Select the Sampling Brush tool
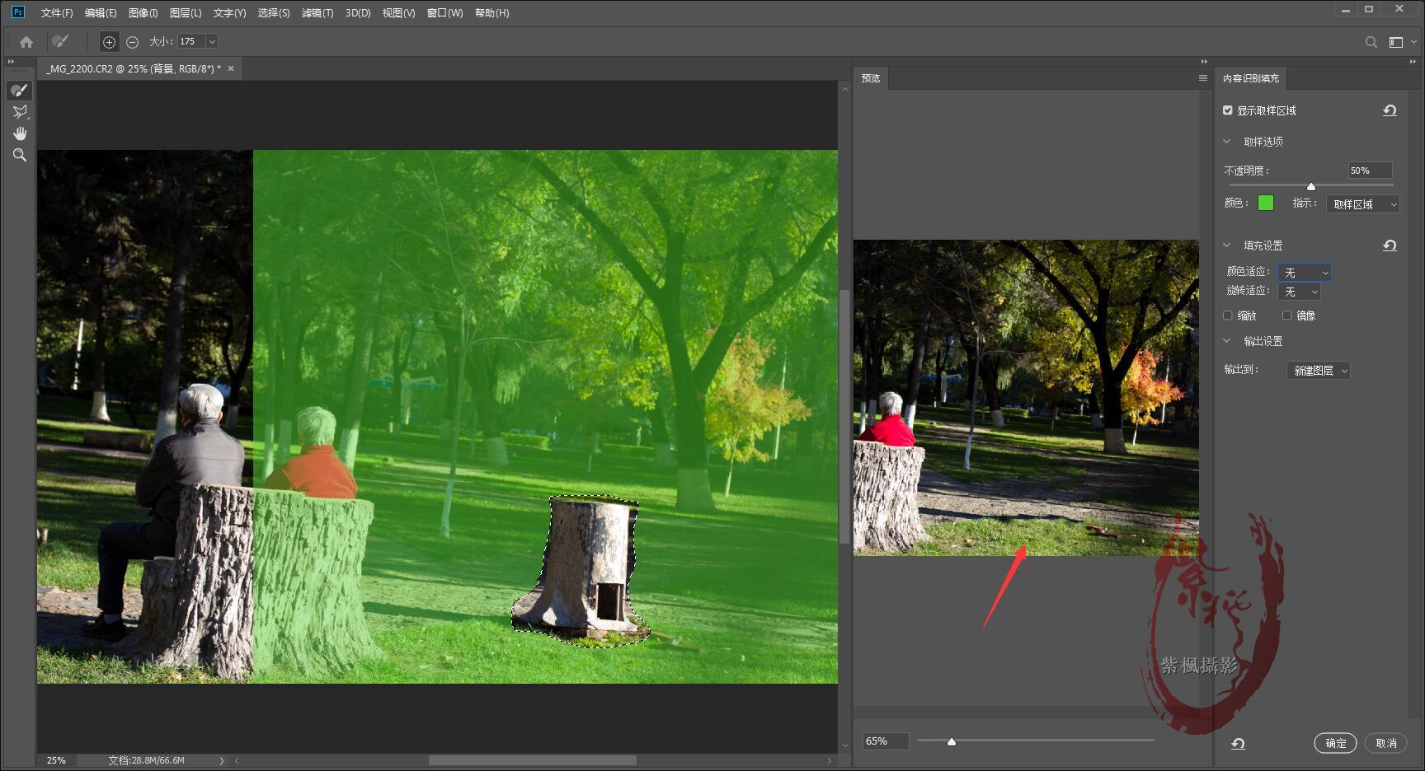The height and width of the screenshot is (771, 1425). tap(20, 91)
